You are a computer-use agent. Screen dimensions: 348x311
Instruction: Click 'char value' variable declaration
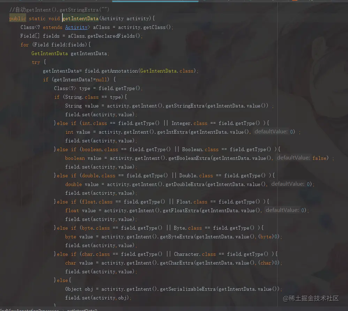79,263
